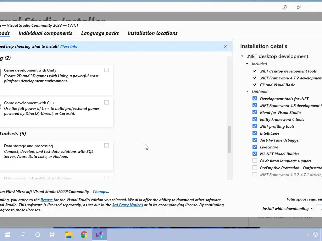Switch to Individual components tab
322x241 pixels.
click(45, 33)
